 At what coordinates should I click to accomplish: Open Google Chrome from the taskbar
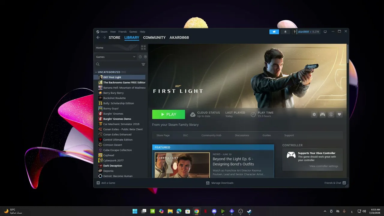click(196, 211)
